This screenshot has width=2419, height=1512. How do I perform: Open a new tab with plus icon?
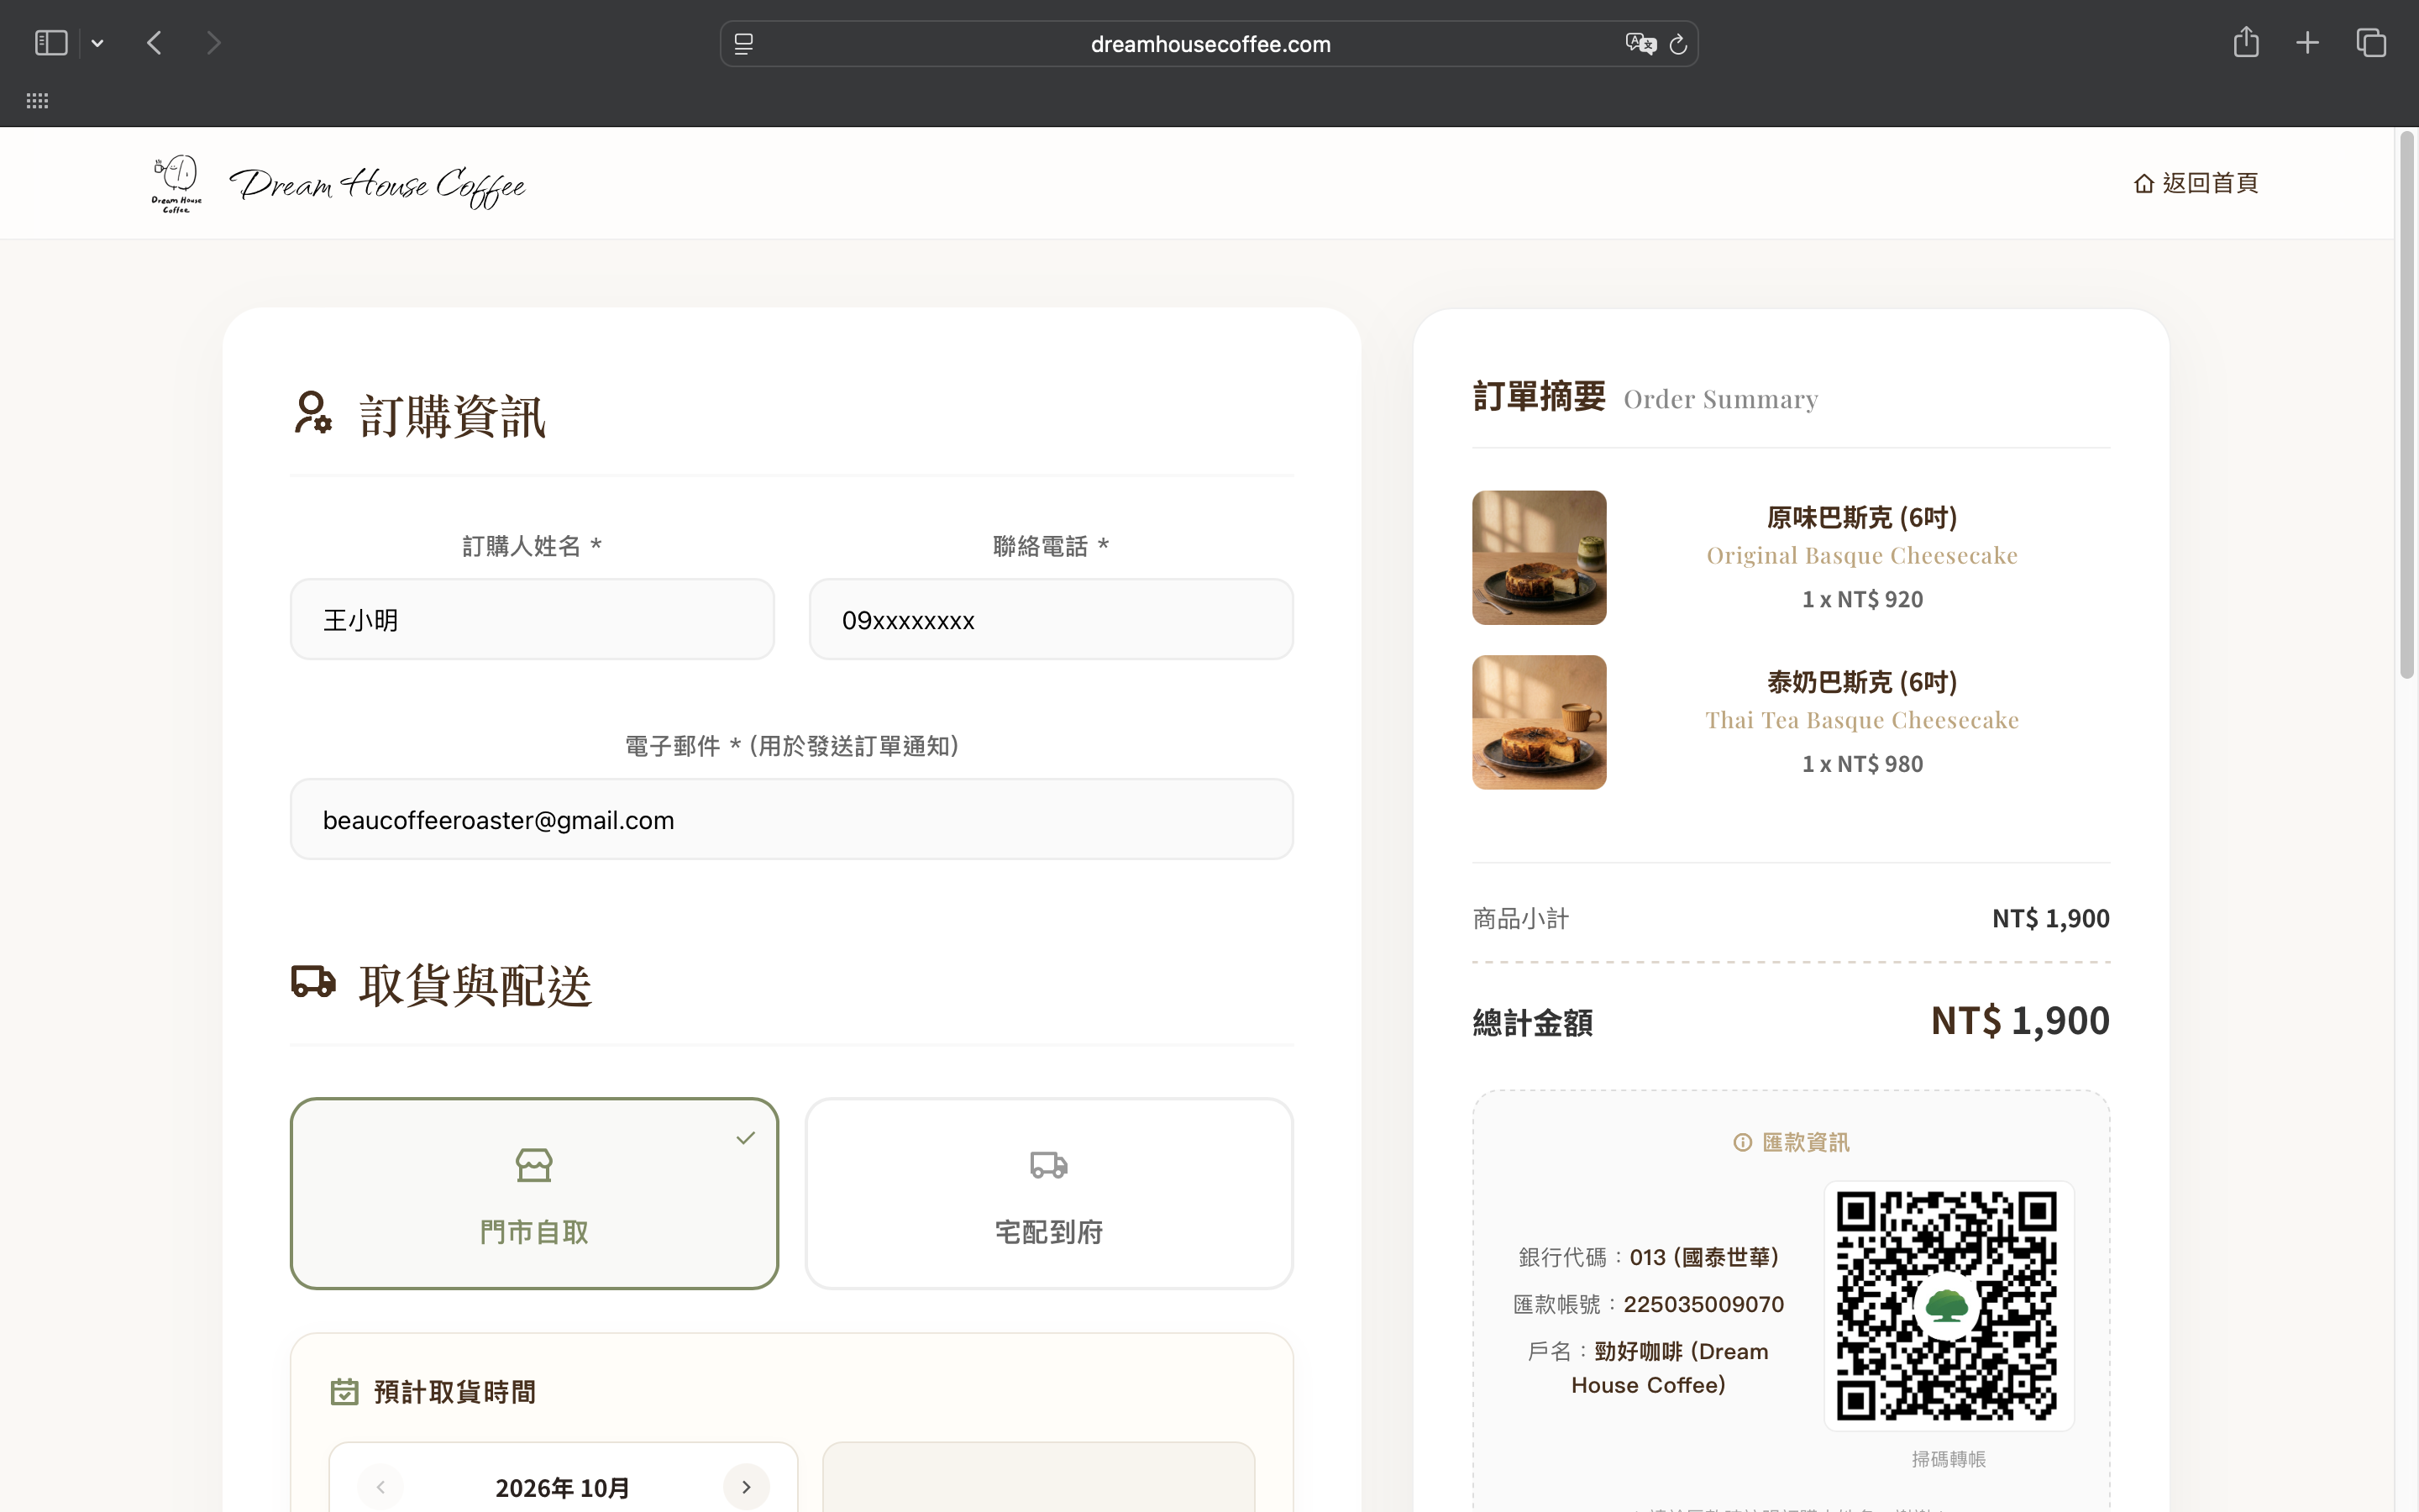point(2307,43)
